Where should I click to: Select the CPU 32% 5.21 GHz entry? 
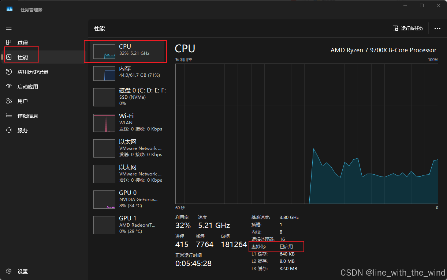tap(128, 52)
